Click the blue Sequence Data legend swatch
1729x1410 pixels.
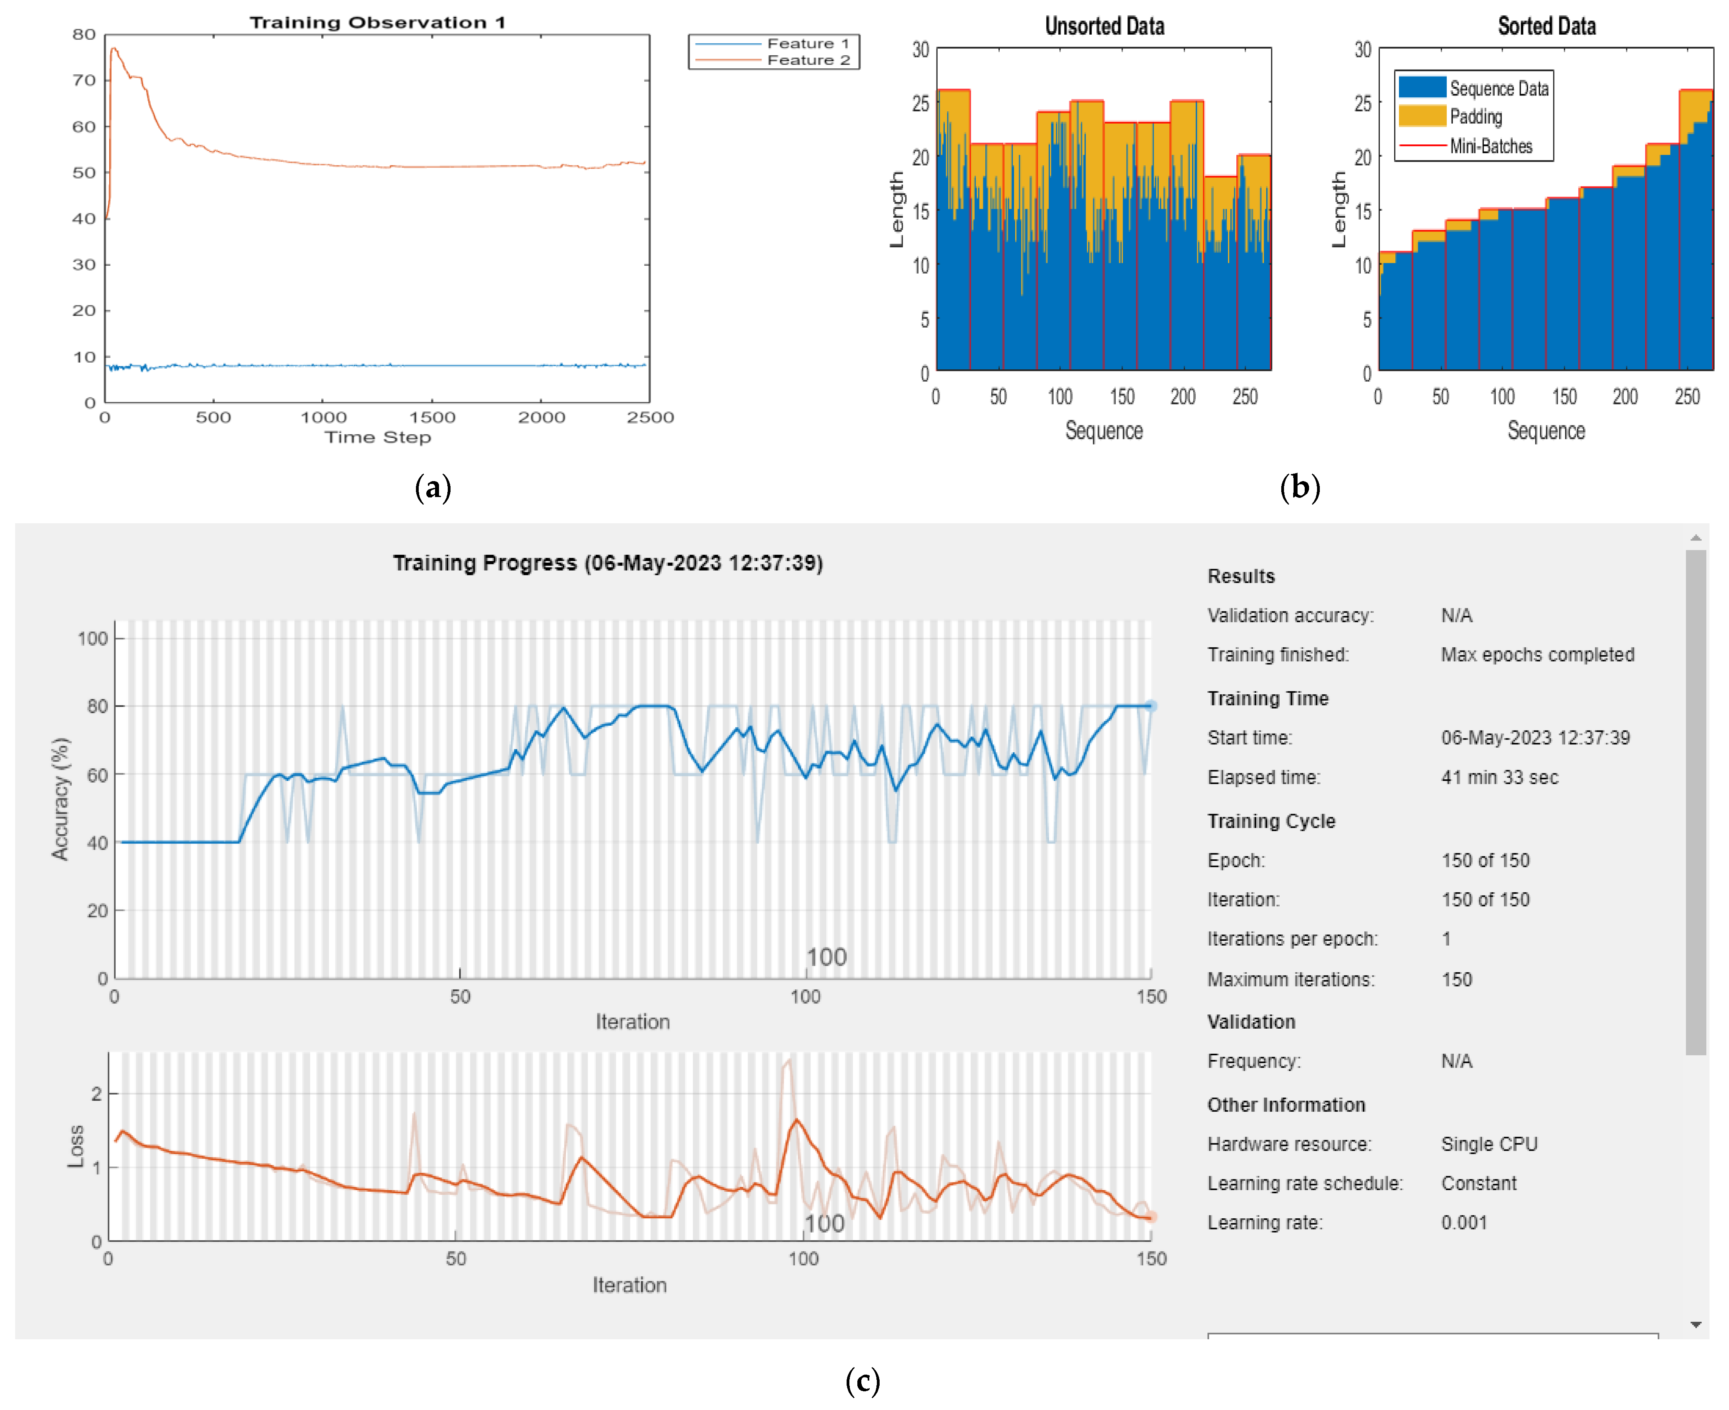(x=1422, y=88)
